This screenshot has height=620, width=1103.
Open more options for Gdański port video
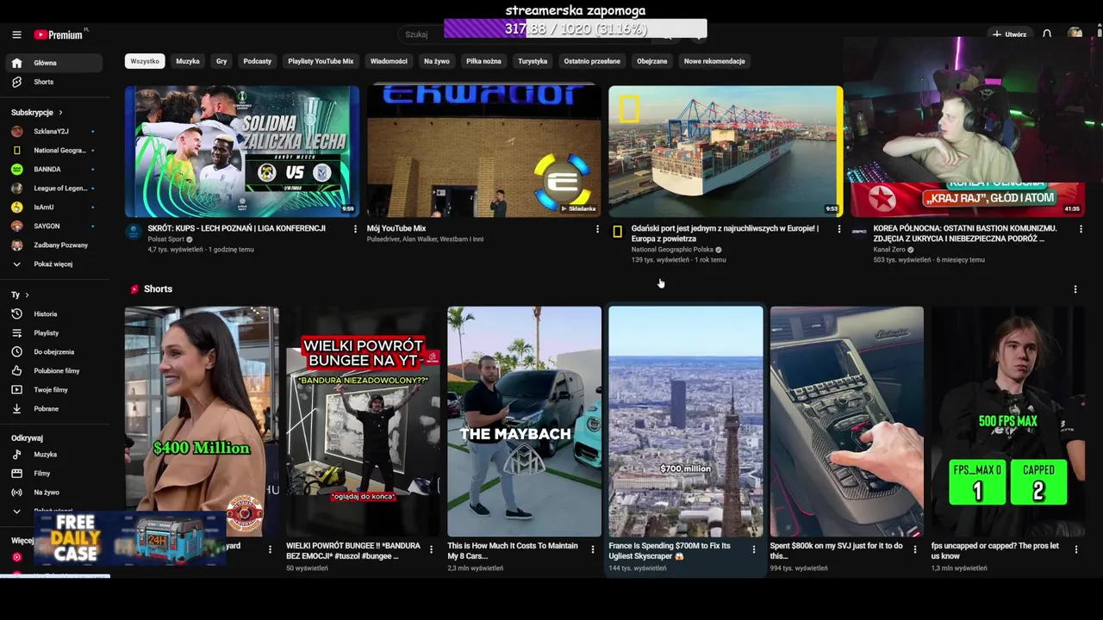point(839,229)
